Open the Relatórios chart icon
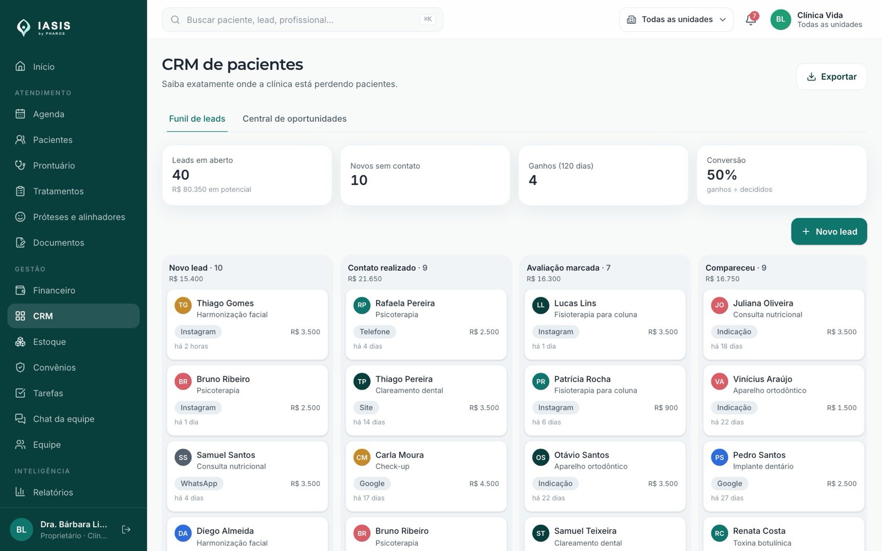This screenshot has height=551, width=882. 20,492
